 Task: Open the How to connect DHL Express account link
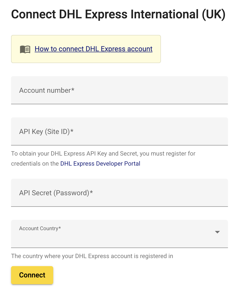tap(93, 49)
